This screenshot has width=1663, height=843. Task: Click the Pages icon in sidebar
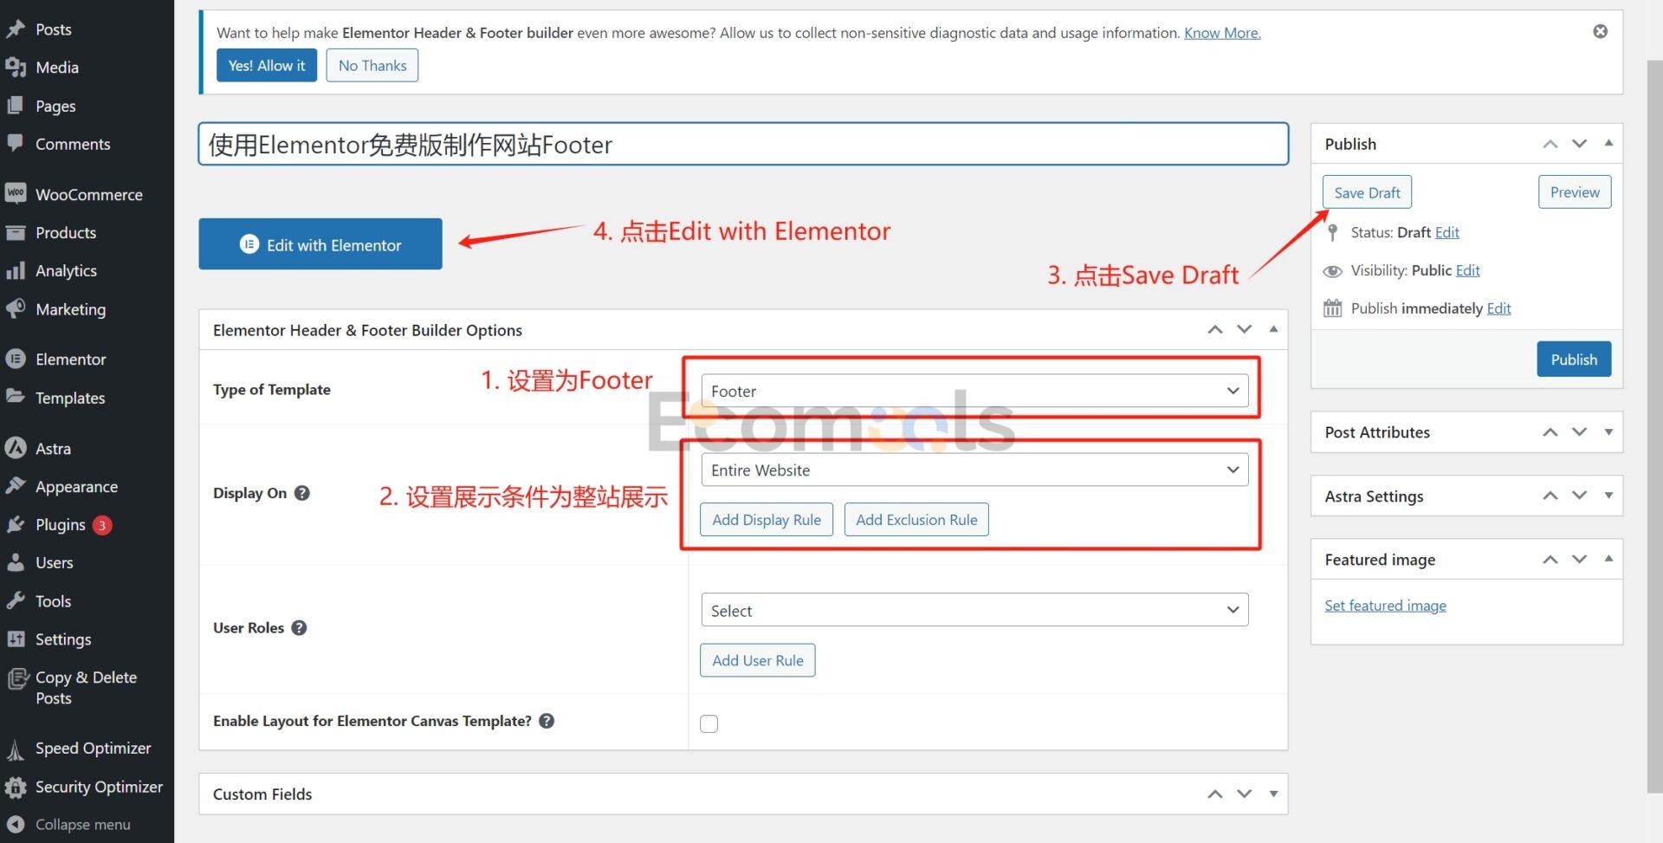(x=16, y=106)
